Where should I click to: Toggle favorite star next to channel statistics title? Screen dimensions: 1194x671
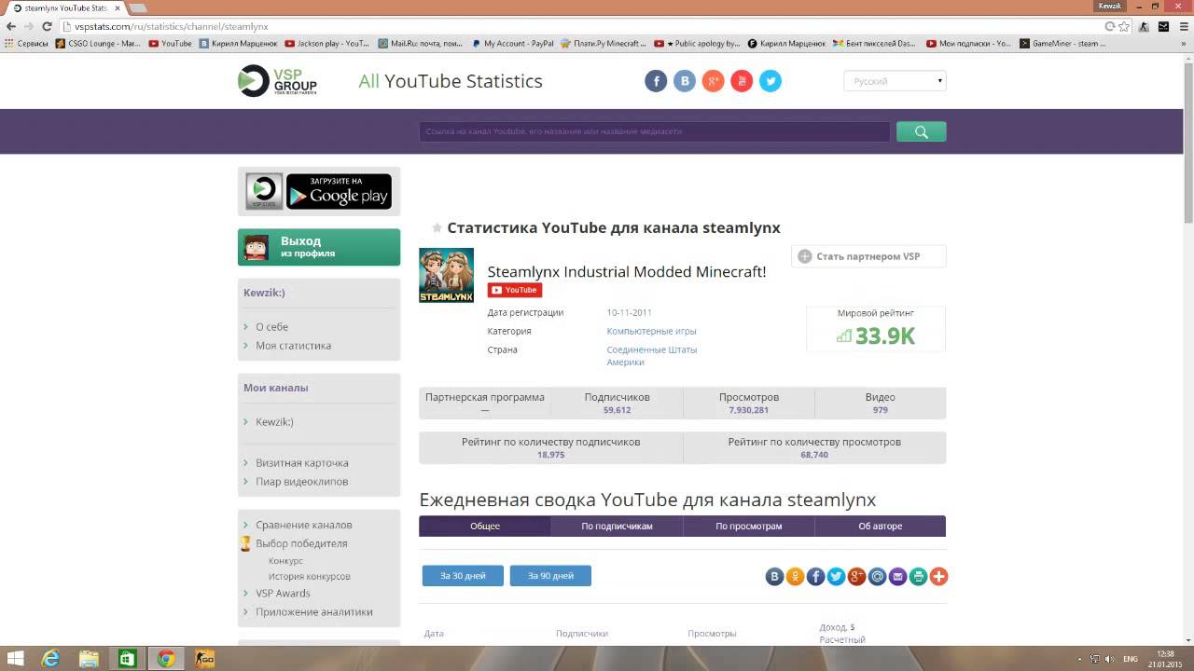[437, 228]
